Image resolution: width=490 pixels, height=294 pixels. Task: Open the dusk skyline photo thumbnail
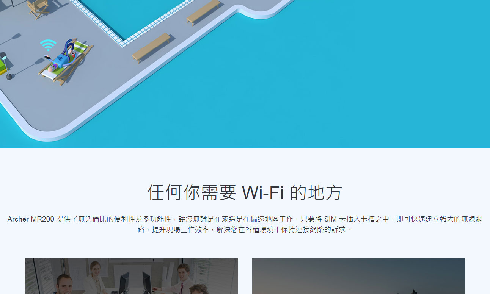coord(358,276)
